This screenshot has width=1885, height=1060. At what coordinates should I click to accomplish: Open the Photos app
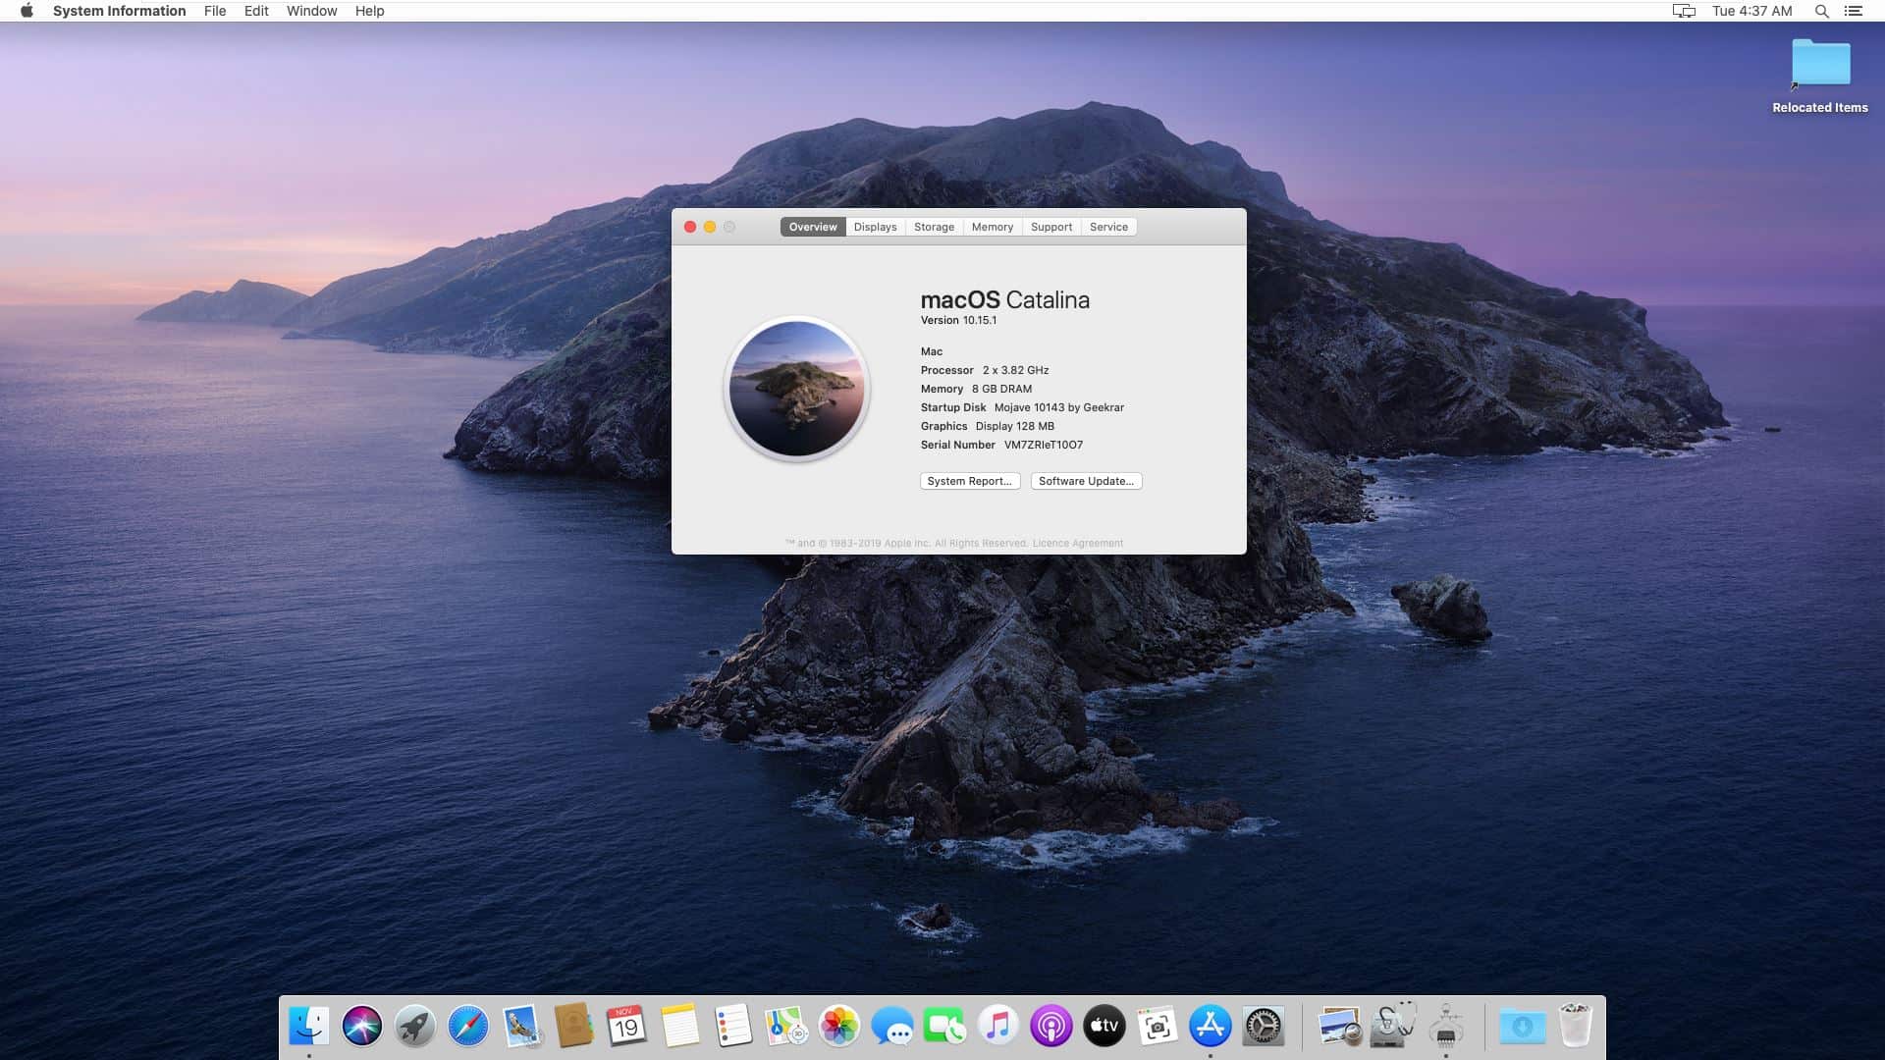[x=839, y=1025]
